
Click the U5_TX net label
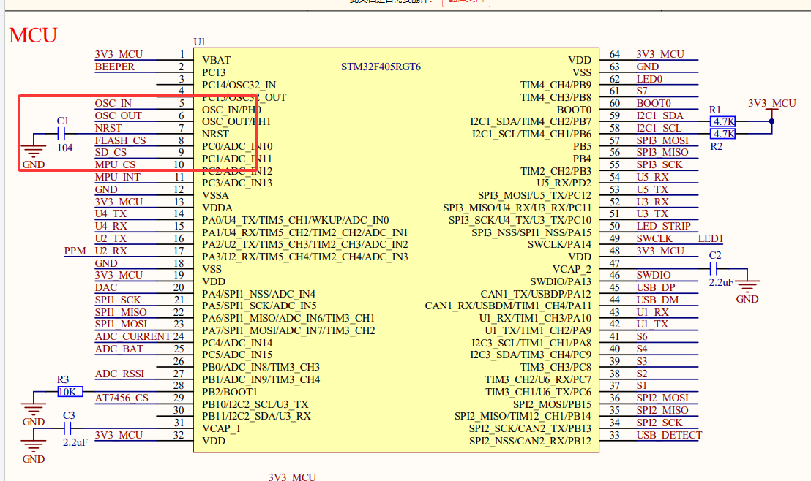pyautogui.click(x=652, y=189)
